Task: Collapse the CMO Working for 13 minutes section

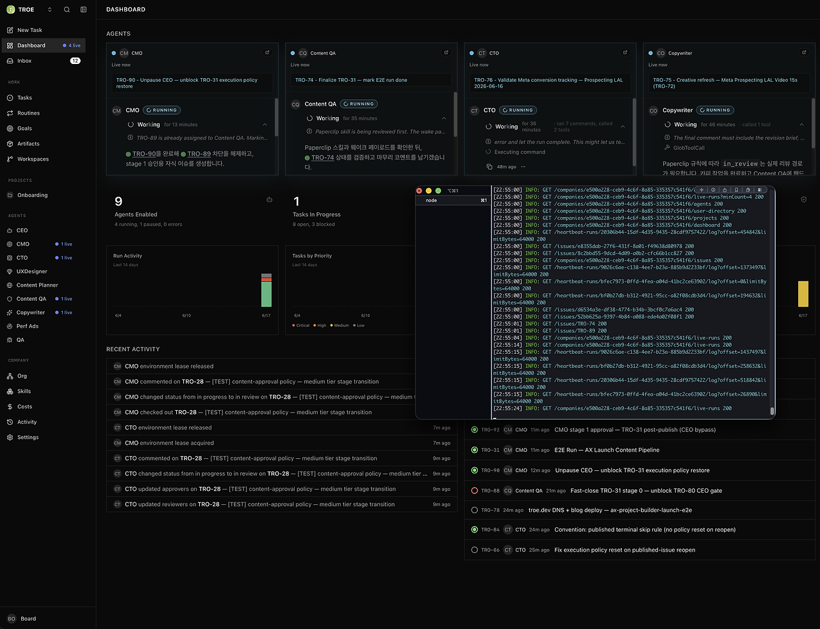Action: [265, 125]
